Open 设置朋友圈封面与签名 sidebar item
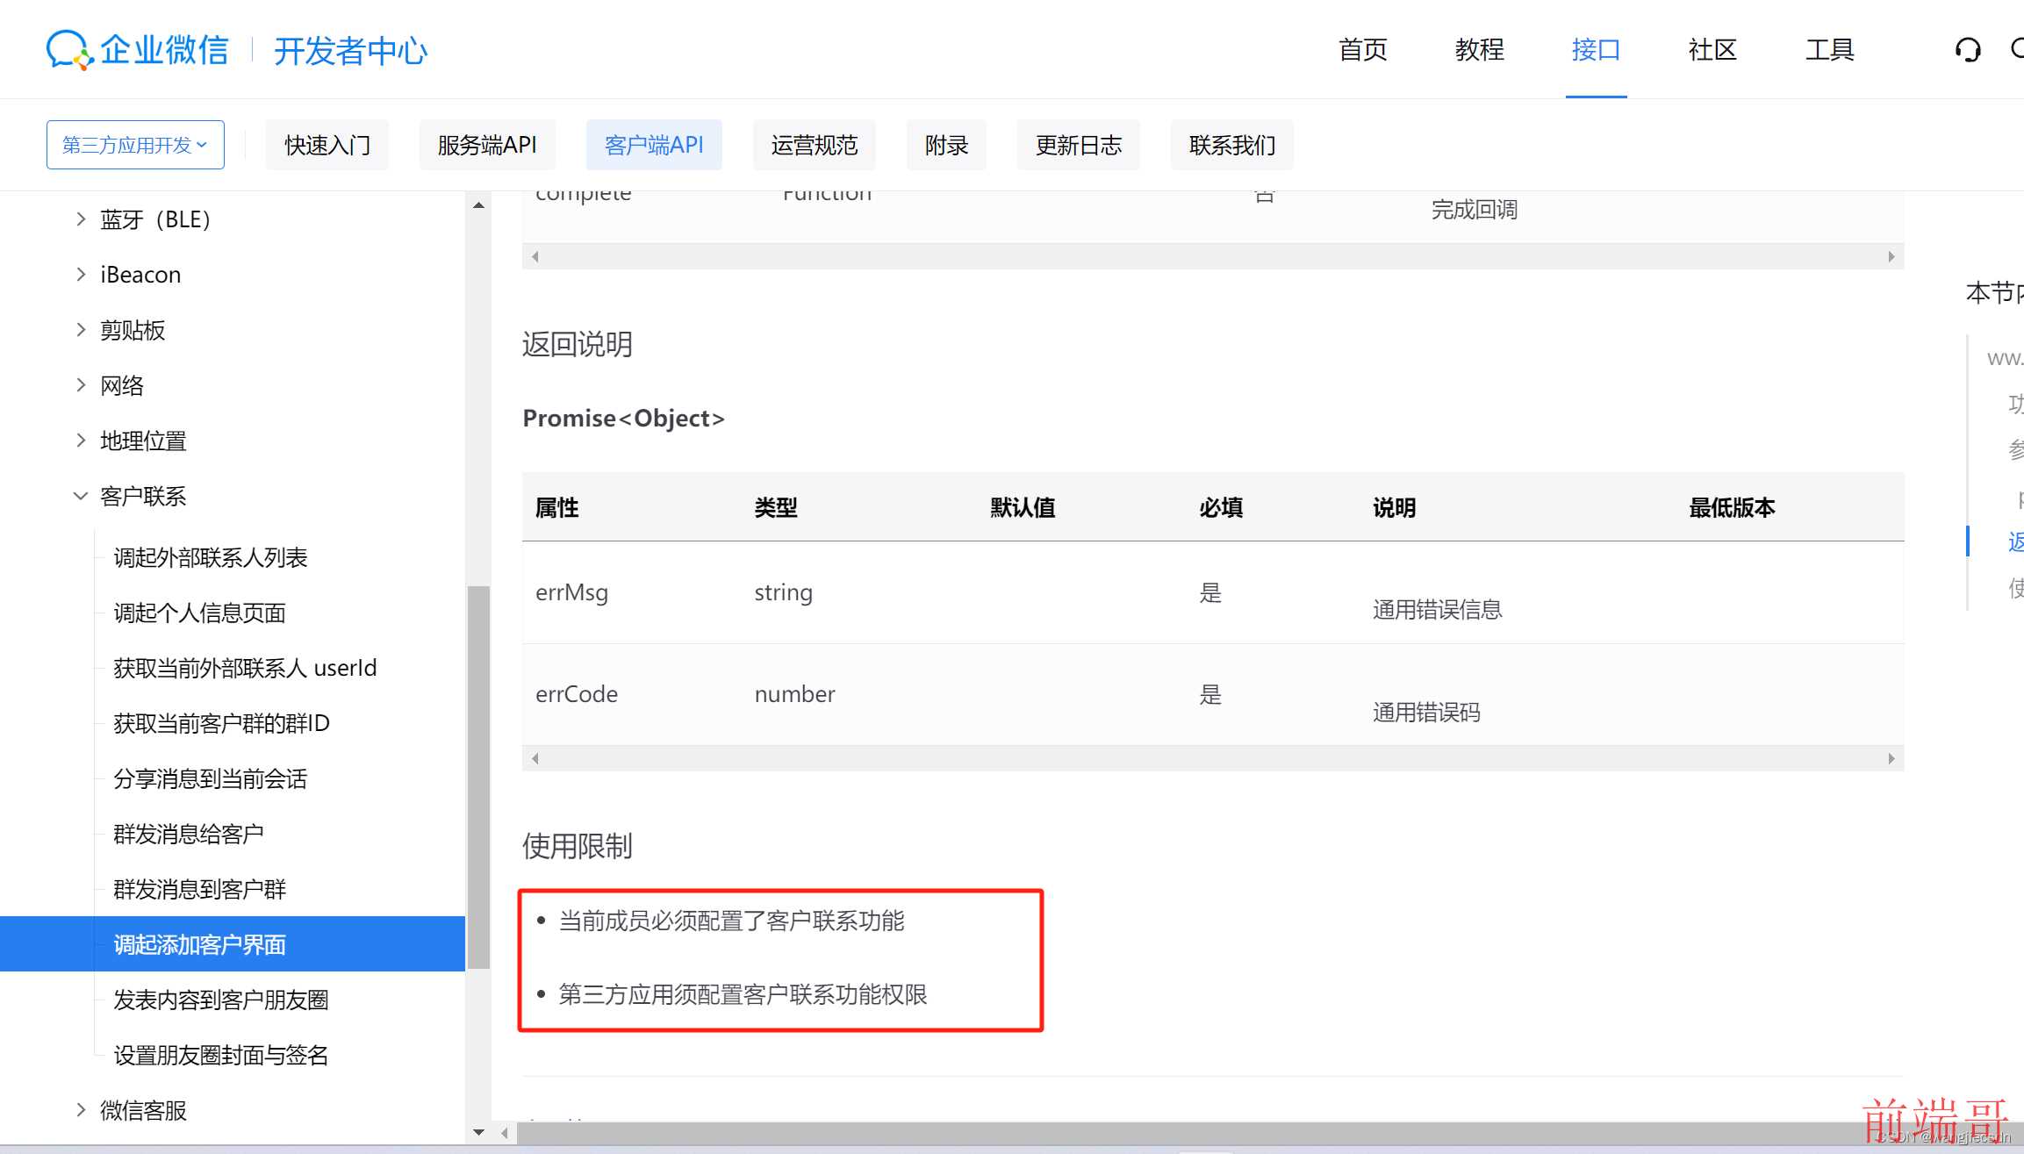The image size is (2024, 1154). tap(221, 1055)
